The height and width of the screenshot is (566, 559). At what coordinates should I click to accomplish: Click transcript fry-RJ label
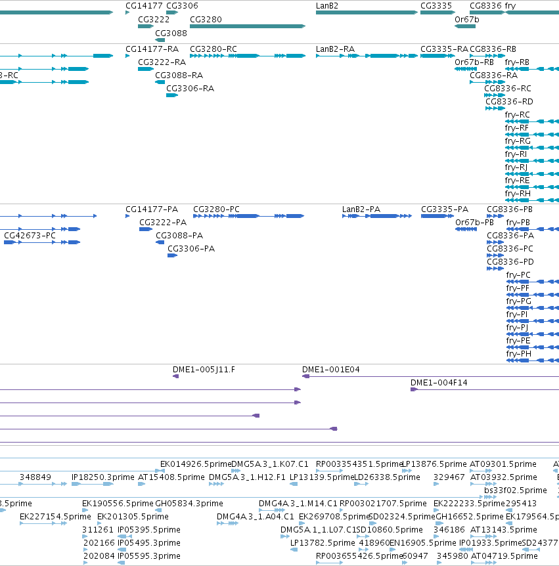(516, 167)
